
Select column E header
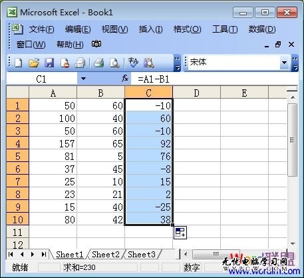click(244, 93)
